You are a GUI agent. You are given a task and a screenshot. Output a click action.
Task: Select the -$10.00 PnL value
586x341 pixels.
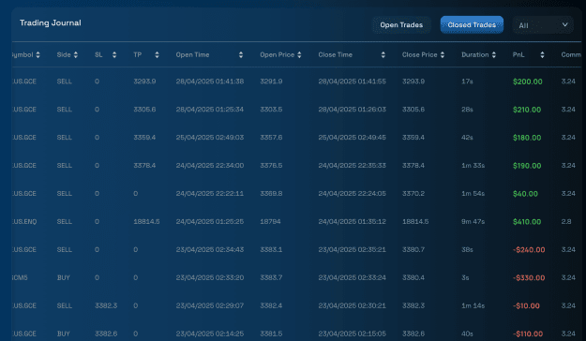[526, 306]
